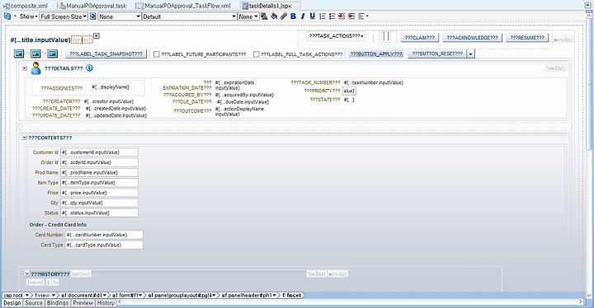Select the ???PRIORITY??? value field

coord(349,91)
